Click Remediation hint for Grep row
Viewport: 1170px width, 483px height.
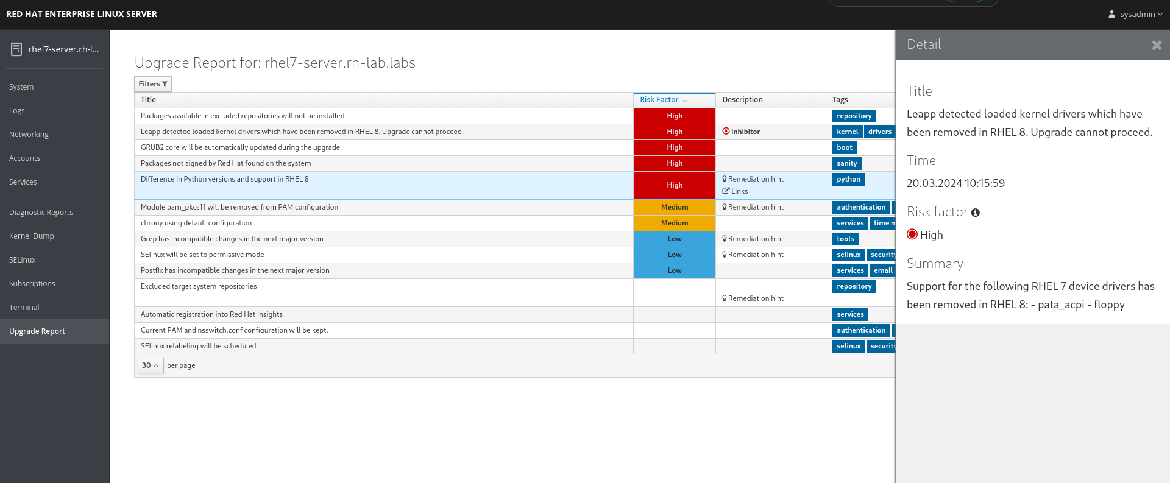755,239
